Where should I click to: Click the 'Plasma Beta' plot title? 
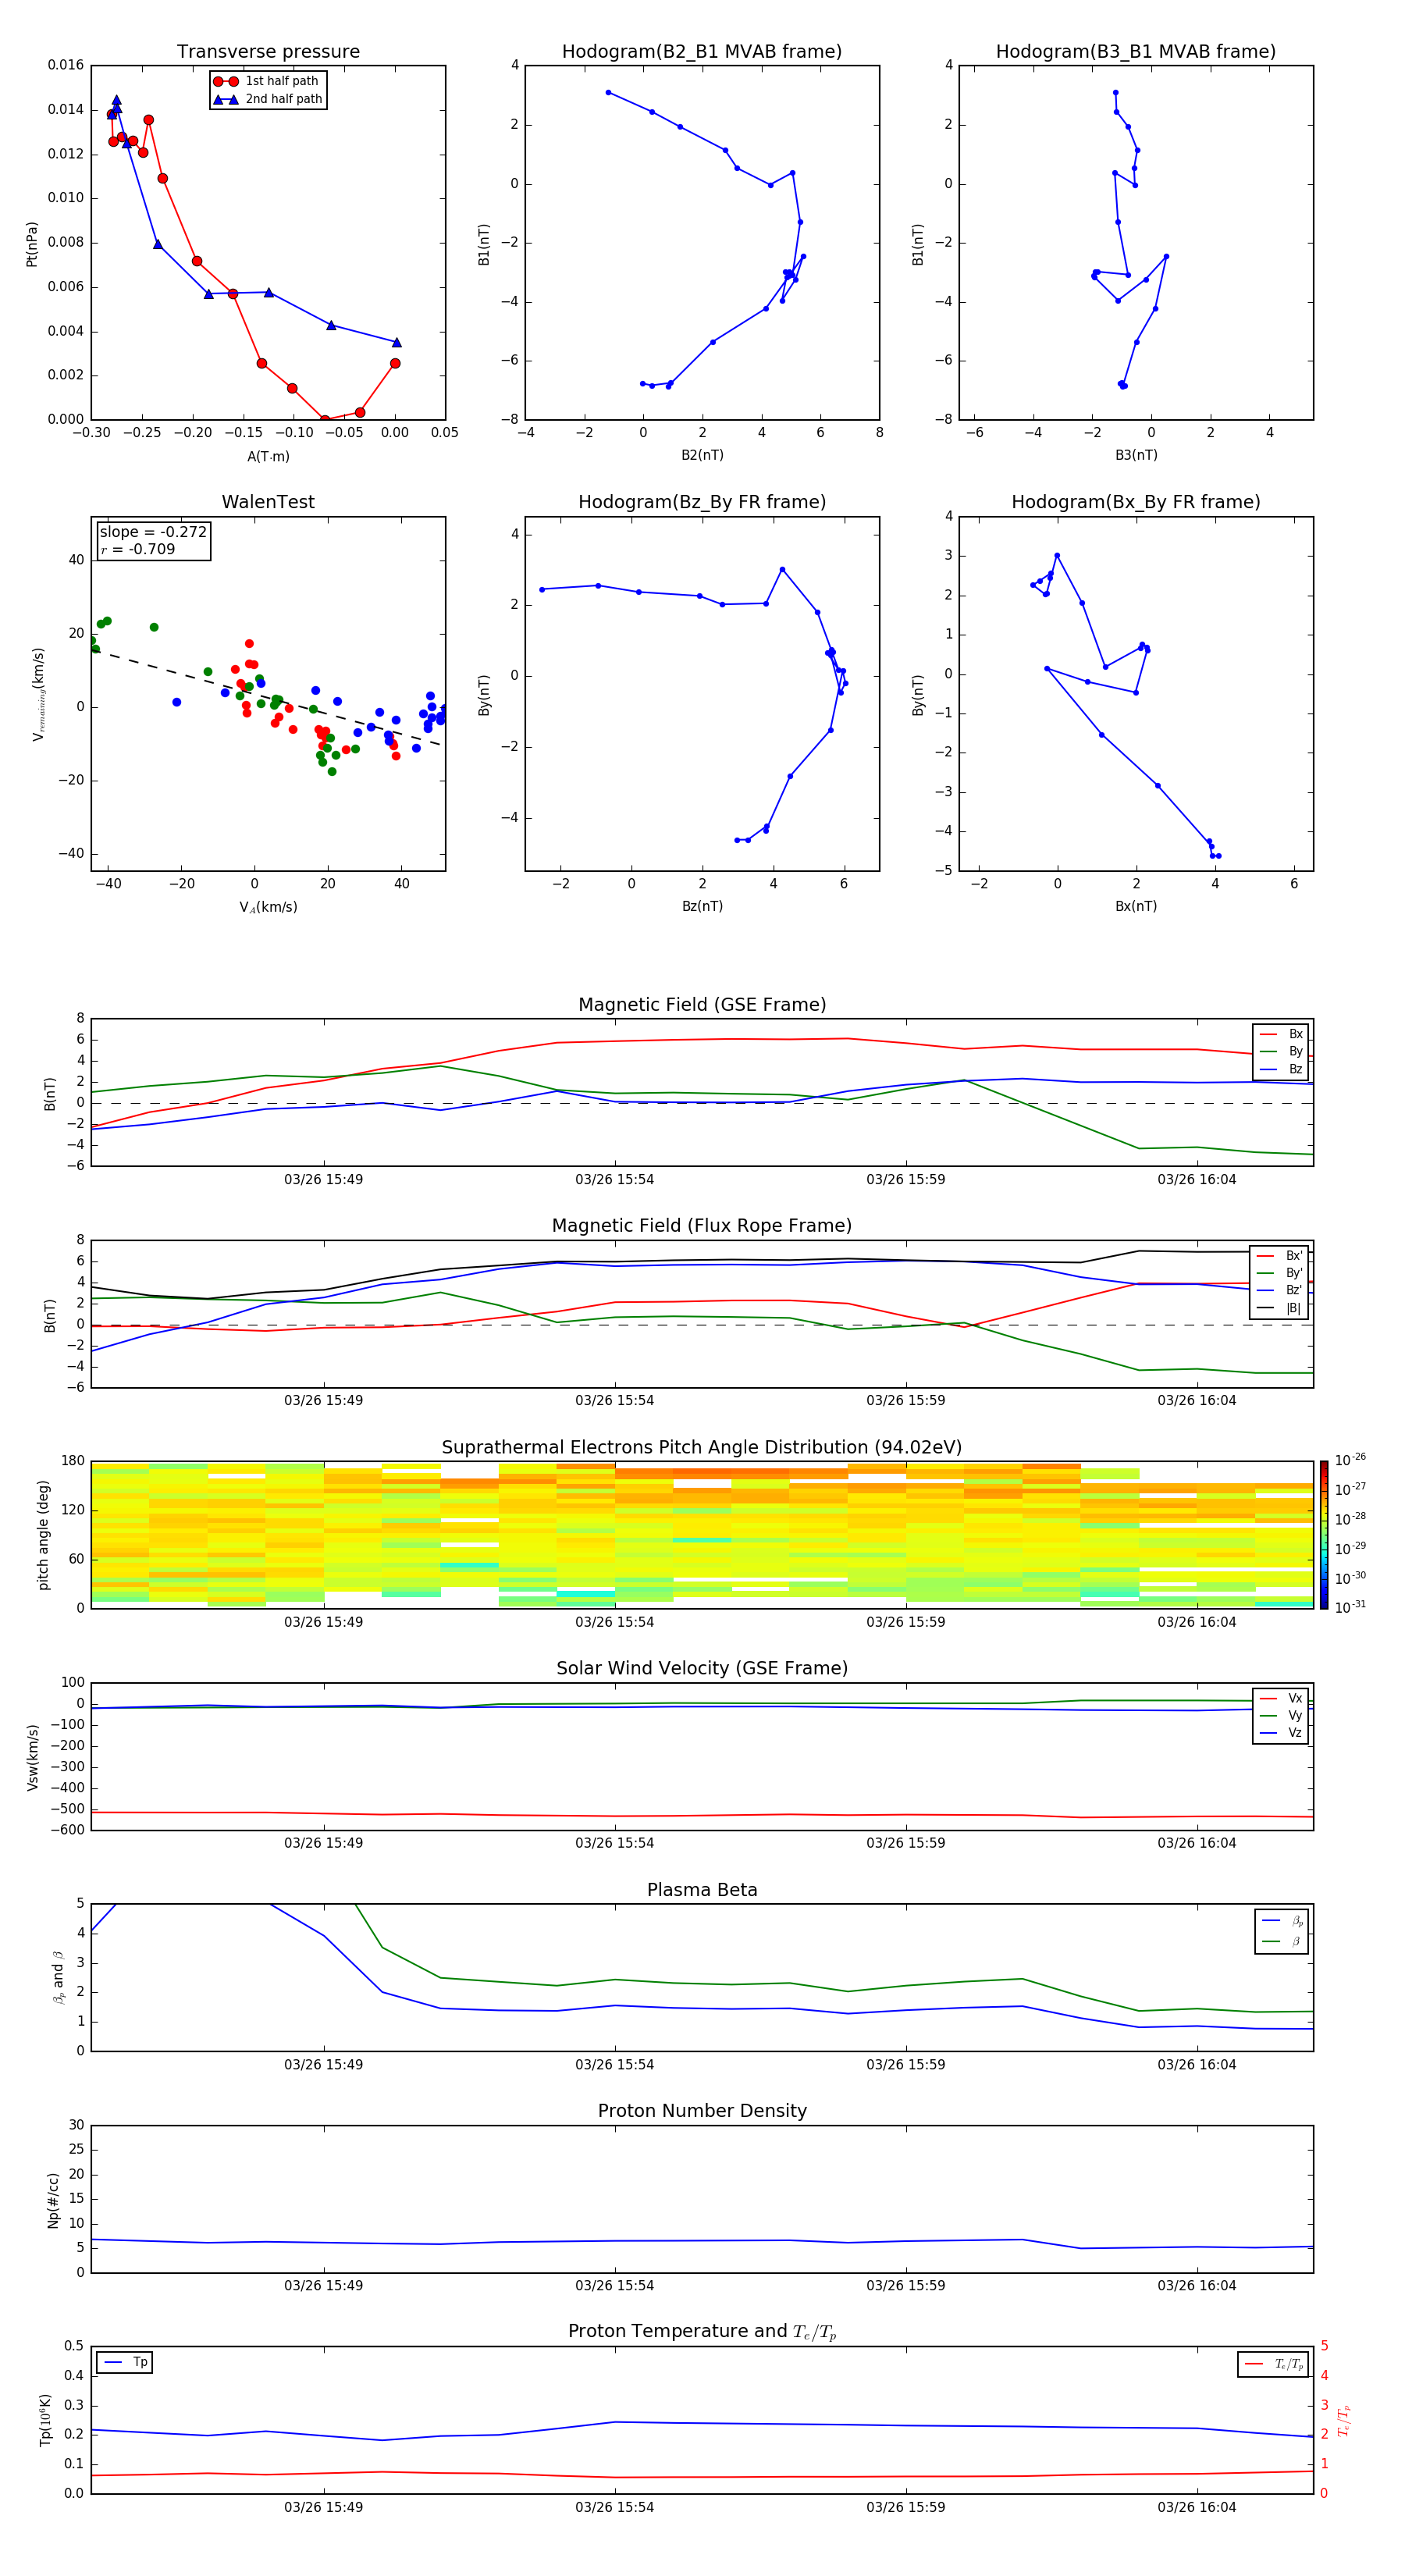(x=702, y=1890)
